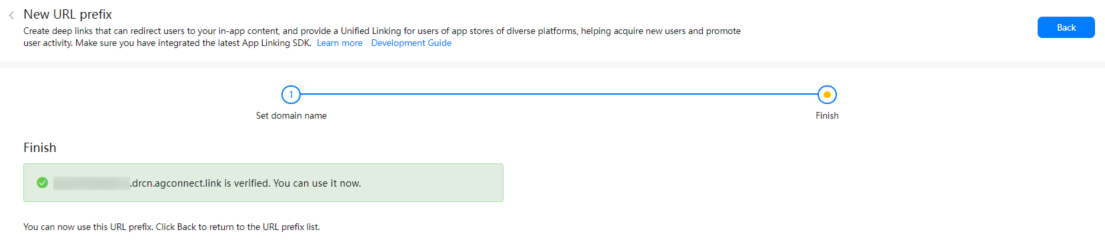Click the drcn.agconnect.link verified message text
The height and width of the screenshot is (240, 1105).
246,183
